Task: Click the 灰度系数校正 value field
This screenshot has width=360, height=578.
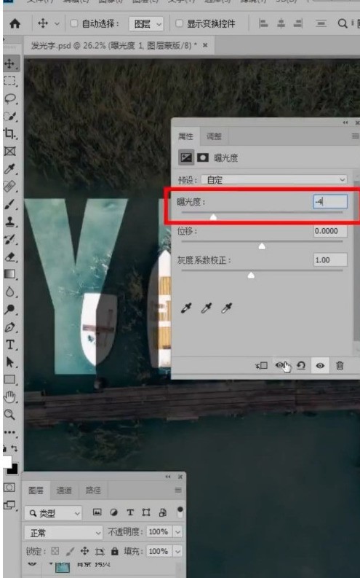Action: click(330, 260)
